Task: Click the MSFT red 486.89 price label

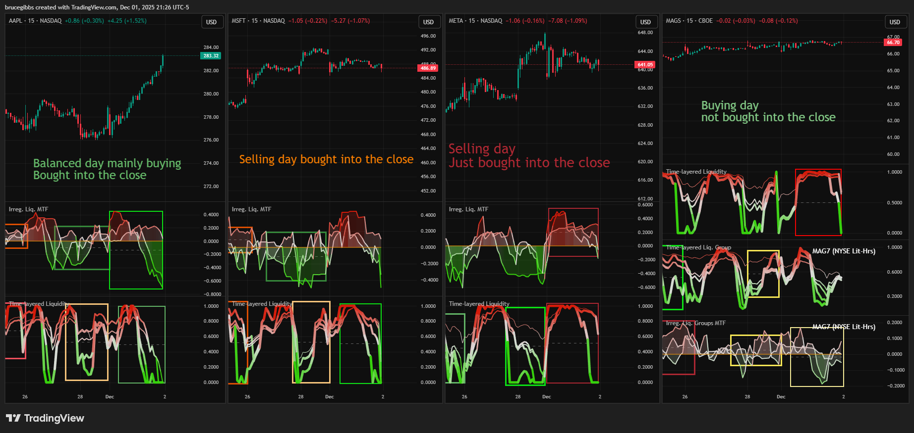Action: pos(428,68)
